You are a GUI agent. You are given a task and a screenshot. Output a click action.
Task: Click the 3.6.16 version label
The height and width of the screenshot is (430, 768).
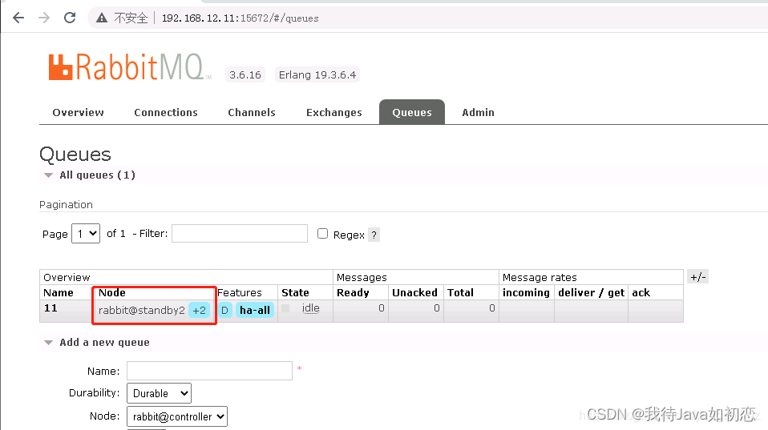click(245, 74)
